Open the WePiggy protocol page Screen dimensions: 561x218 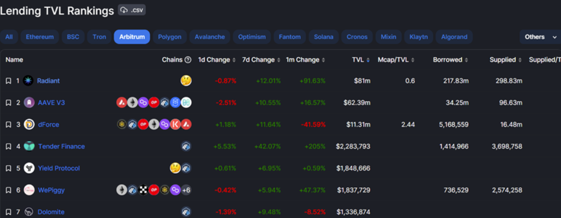click(51, 190)
